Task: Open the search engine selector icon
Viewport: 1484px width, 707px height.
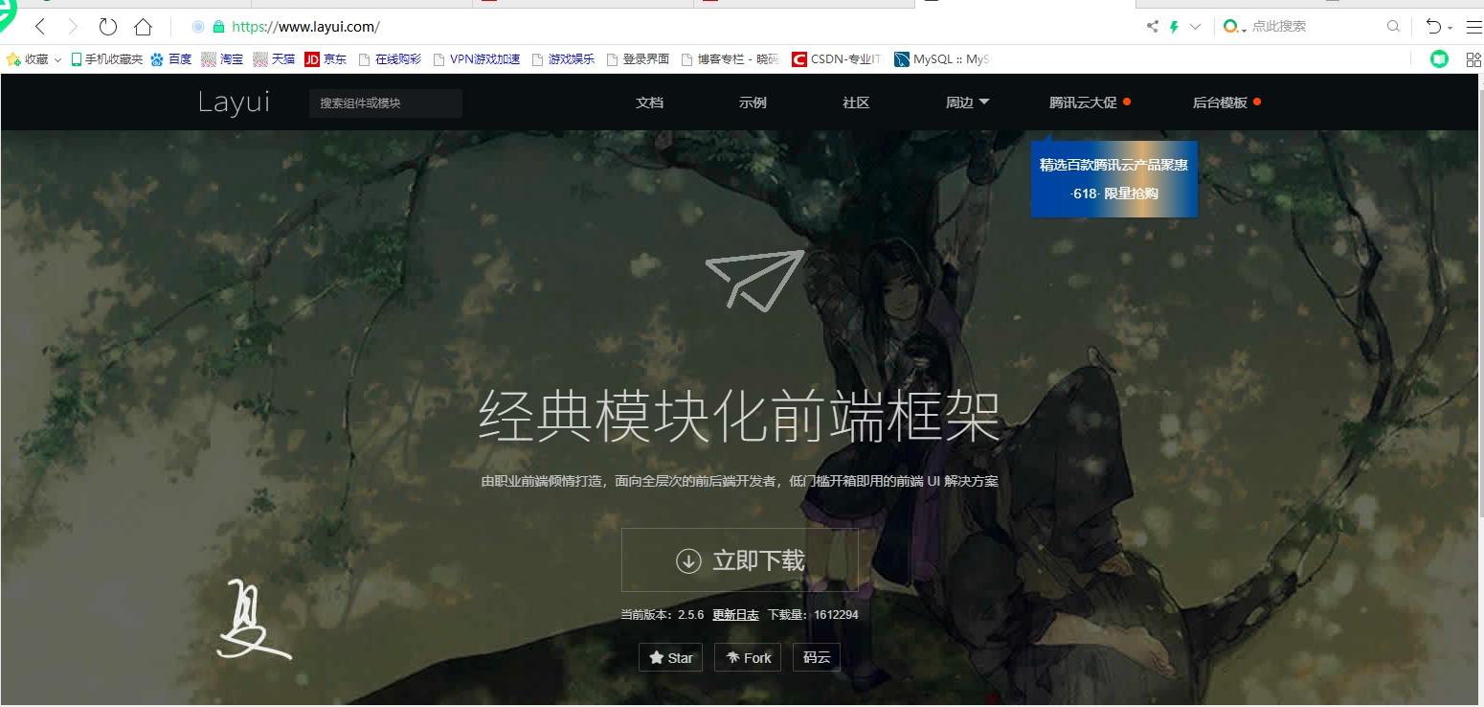Action: (x=1231, y=27)
